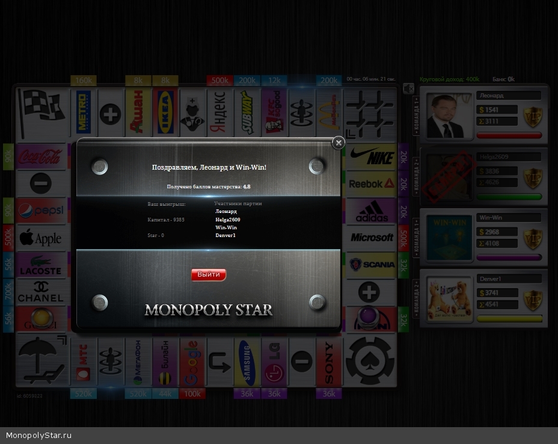Select the Samsung brand cell
The height and width of the screenshot is (444, 558).
[247, 362]
